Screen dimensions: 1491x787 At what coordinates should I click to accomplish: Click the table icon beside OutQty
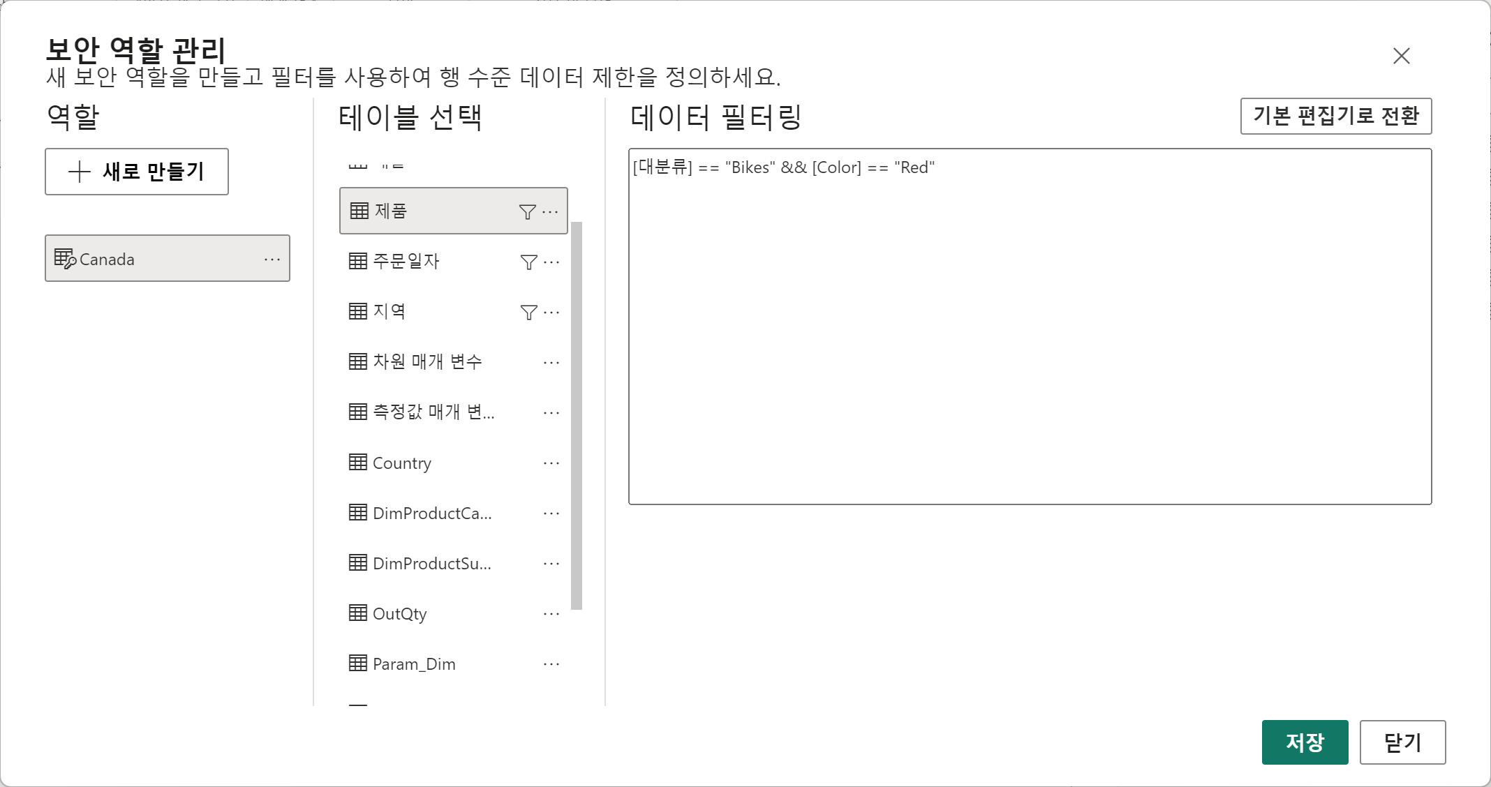[358, 613]
